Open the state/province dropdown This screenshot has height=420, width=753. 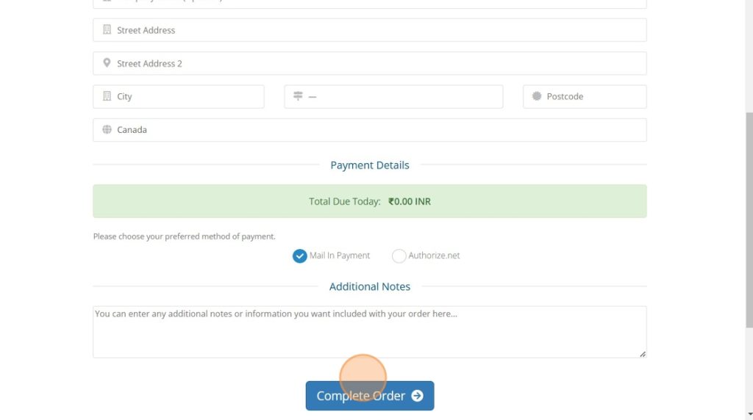[x=393, y=96]
